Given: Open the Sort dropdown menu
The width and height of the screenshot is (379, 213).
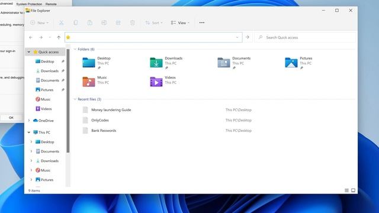Looking at the screenshot, I should [154, 22].
